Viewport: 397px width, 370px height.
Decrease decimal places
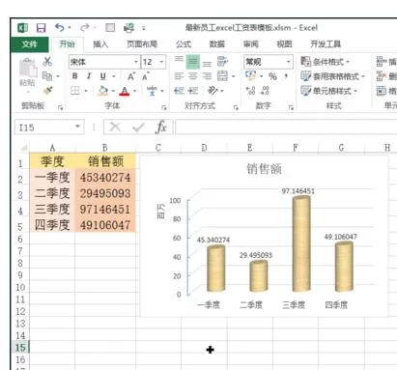tap(266, 91)
